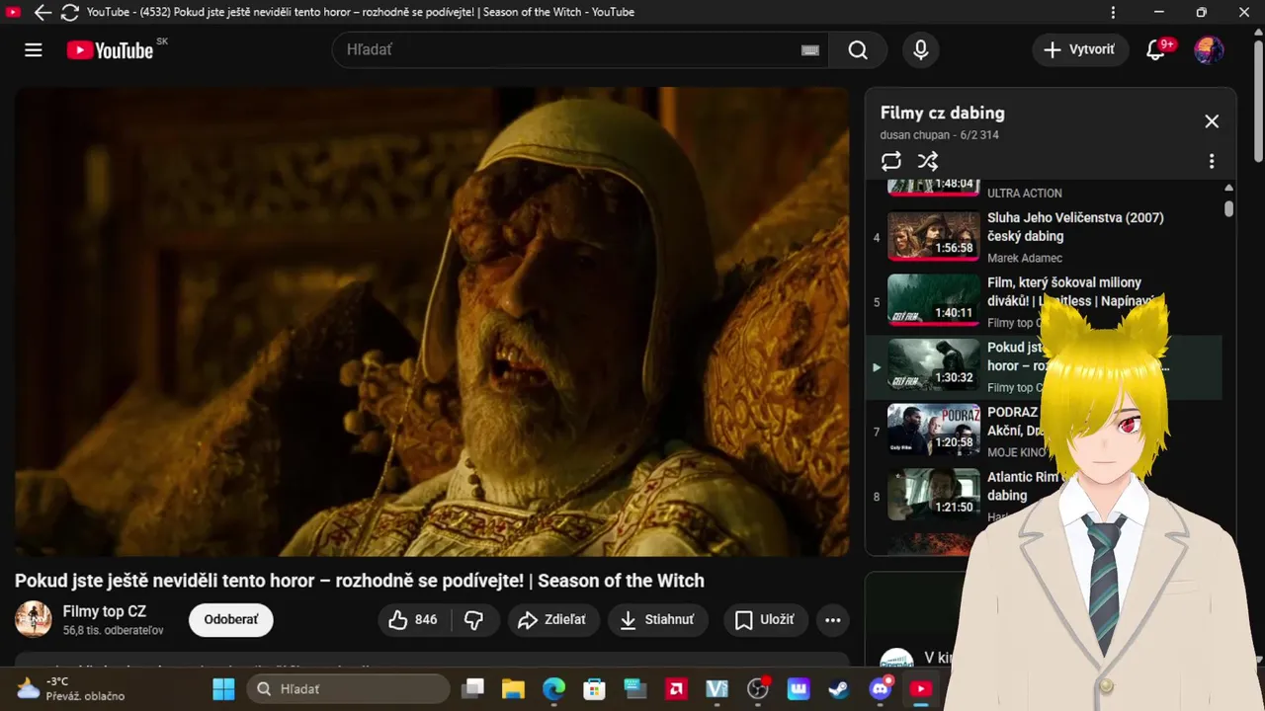
Task: Go back with the window back arrow
Action: [42, 13]
